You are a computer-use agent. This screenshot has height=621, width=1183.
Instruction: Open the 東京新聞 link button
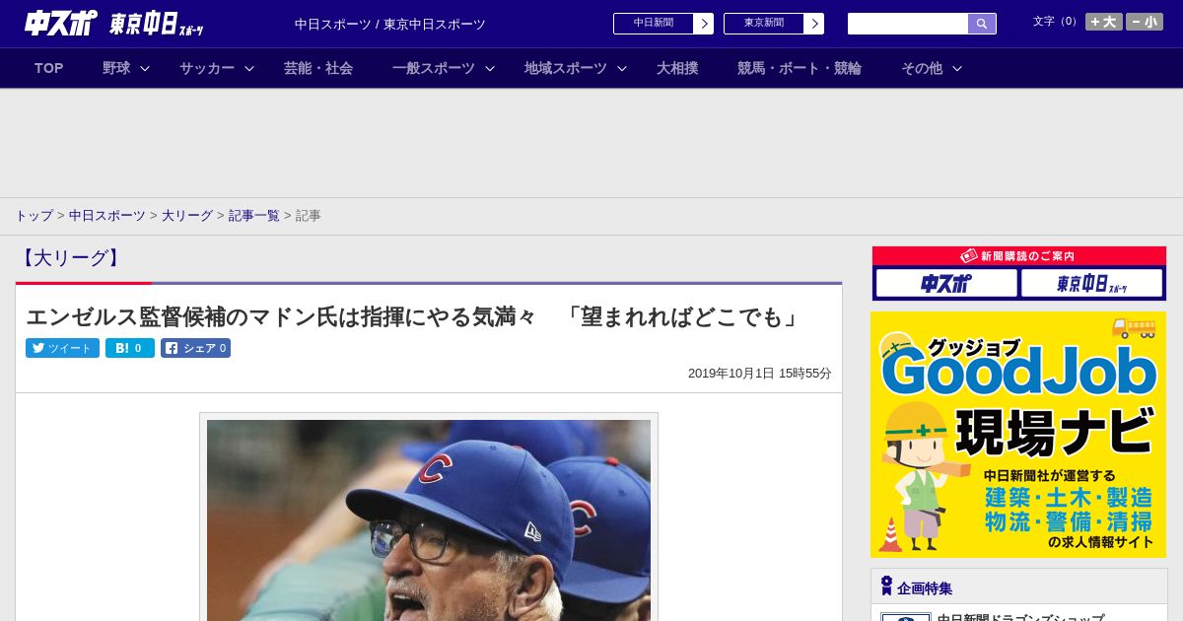pyautogui.click(x=764, y=23)
